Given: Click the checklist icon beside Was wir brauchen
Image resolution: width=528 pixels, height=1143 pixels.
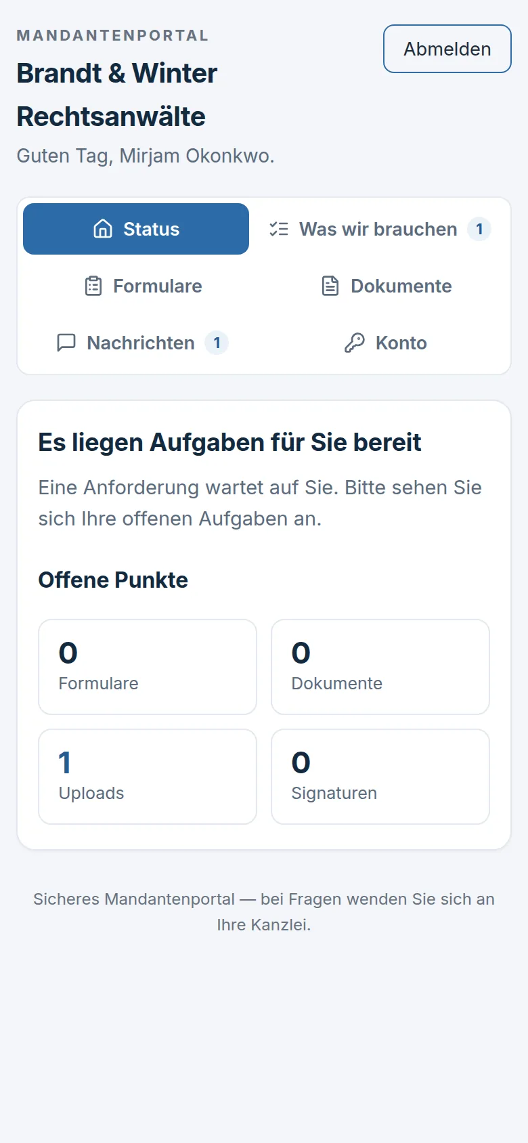Looking at the screenshot, I should click(279, 229).
